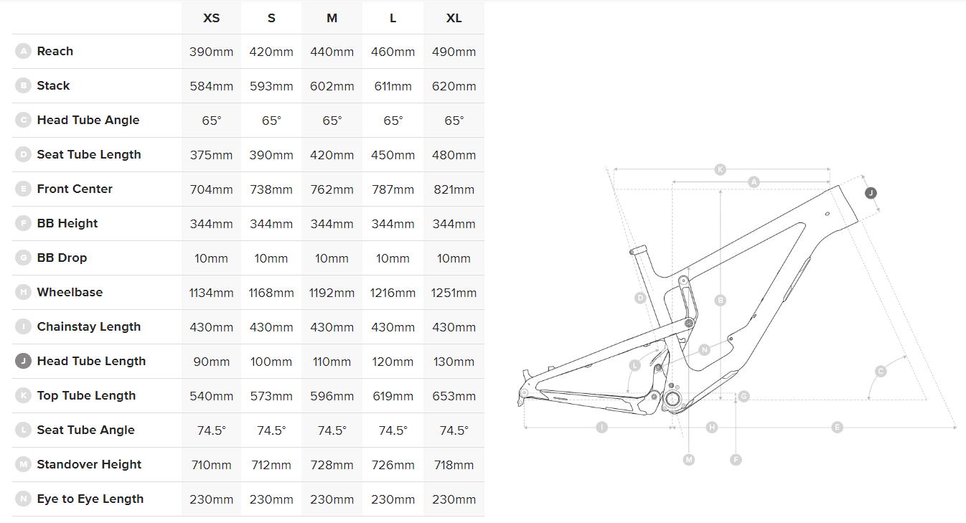Click the H badge beside Wheelbase

pyautogui.click(x=23, y=292)
